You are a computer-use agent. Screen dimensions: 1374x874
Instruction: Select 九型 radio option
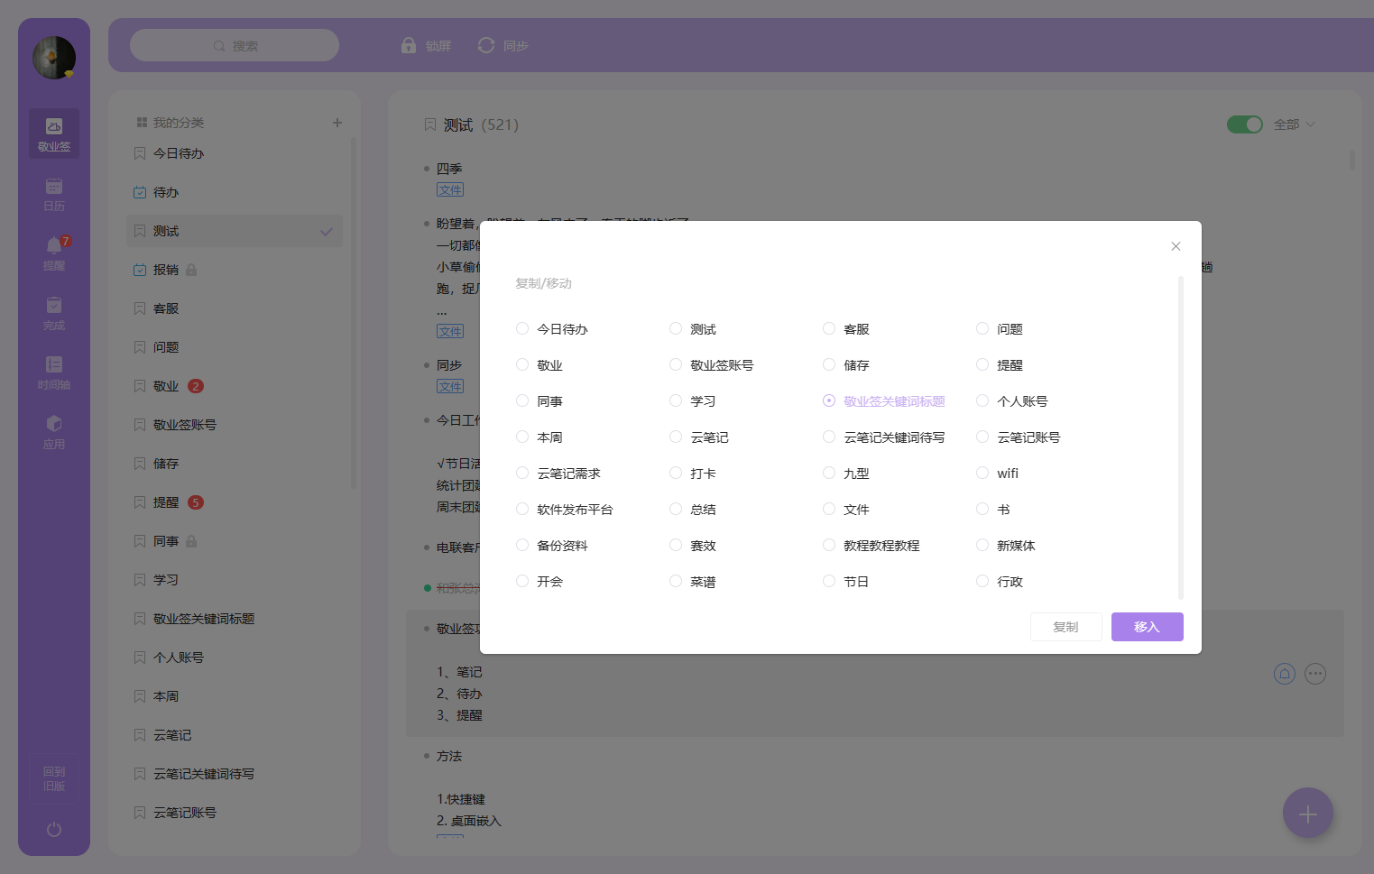(829, 473)
